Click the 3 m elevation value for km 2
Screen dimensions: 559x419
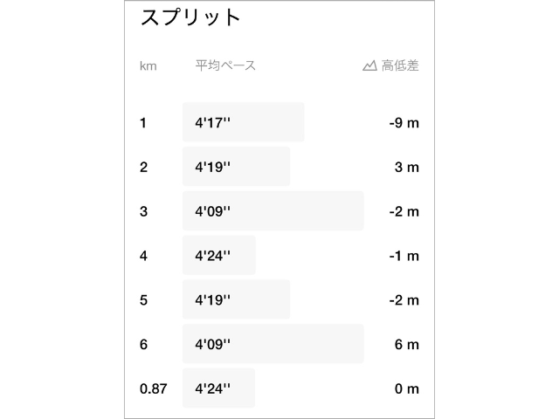pyautogui.click(x=407, y=167)
